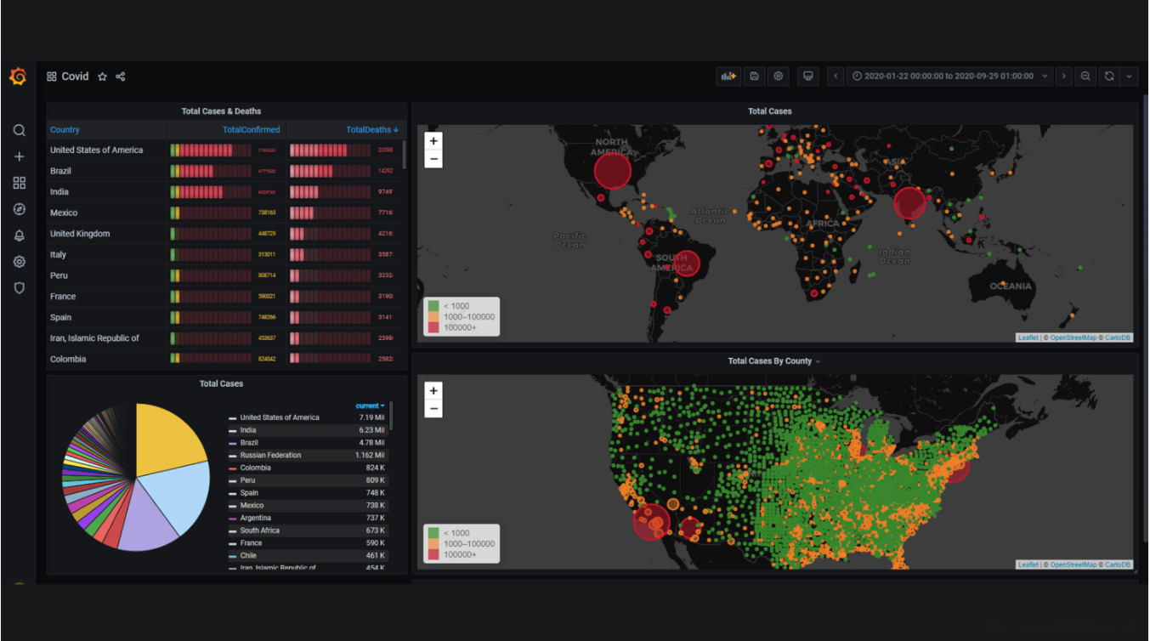The width and height of the screenshot is (1150, 641).
Task: Add a new panel to dashboard
Action: click(x=728, y=77)
